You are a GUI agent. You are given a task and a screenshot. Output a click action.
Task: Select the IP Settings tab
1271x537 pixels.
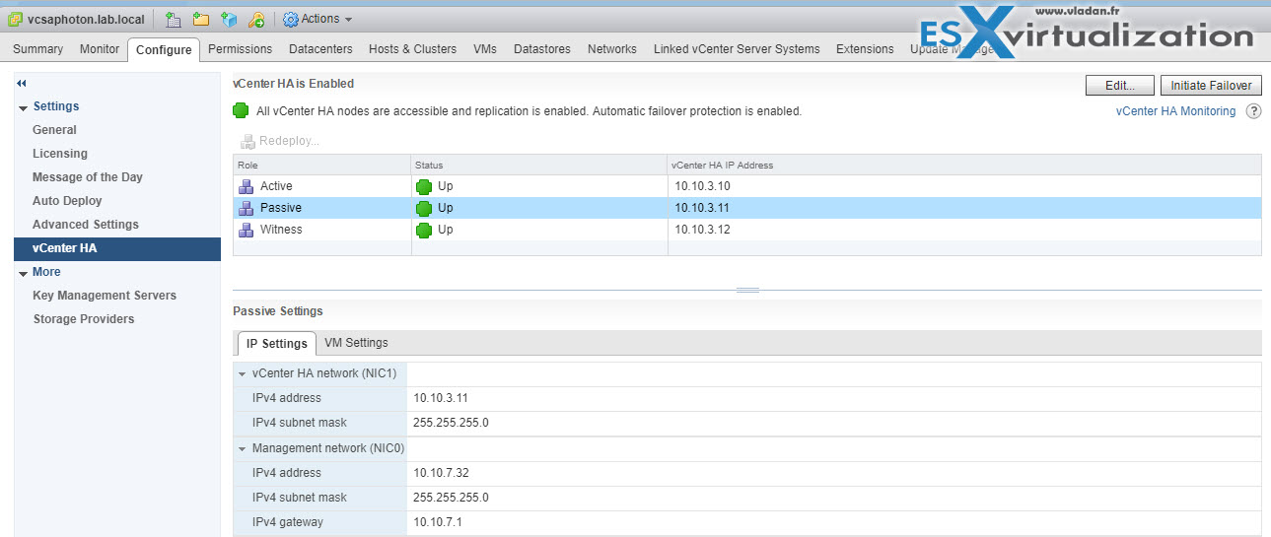click(x=277, y=344)
